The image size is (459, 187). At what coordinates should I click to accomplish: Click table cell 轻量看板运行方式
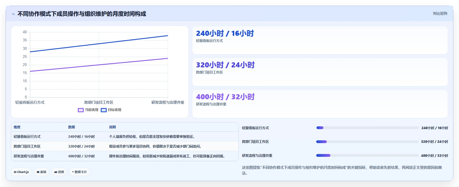click(x=27, y=137)
